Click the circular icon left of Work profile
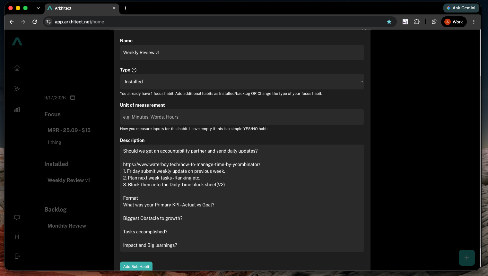 point(434,22)
